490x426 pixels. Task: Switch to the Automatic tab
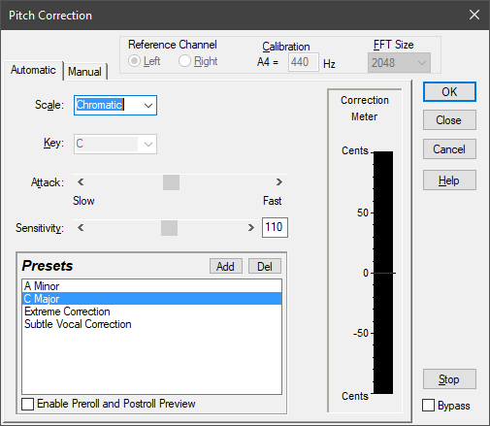click(33, 70)
